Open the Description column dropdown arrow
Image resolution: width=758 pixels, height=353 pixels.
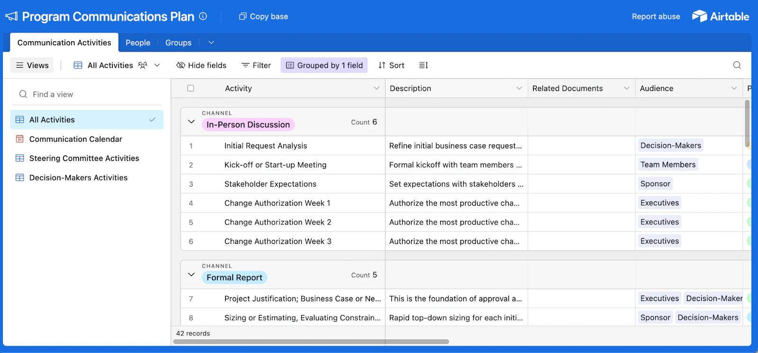pos(519,88)
